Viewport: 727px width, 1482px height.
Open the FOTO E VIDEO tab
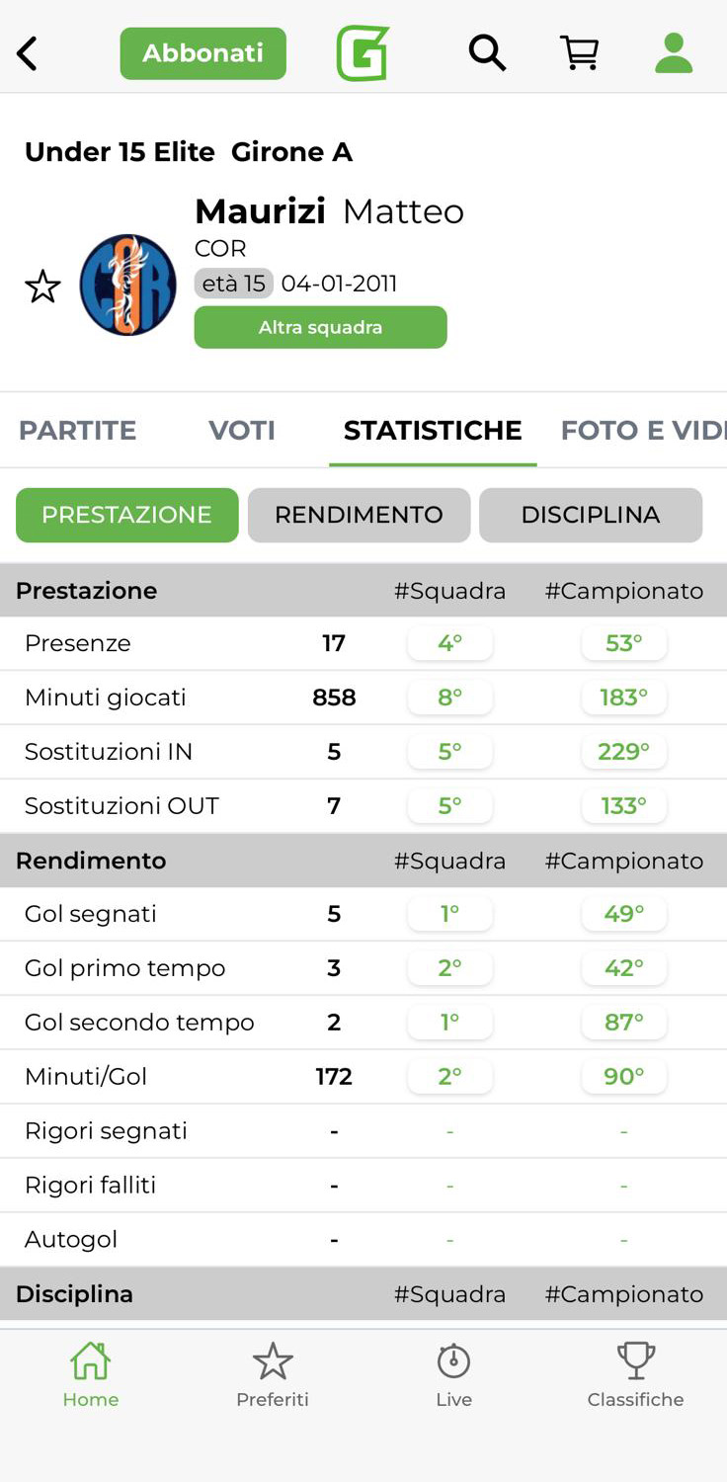click(642, 431)
